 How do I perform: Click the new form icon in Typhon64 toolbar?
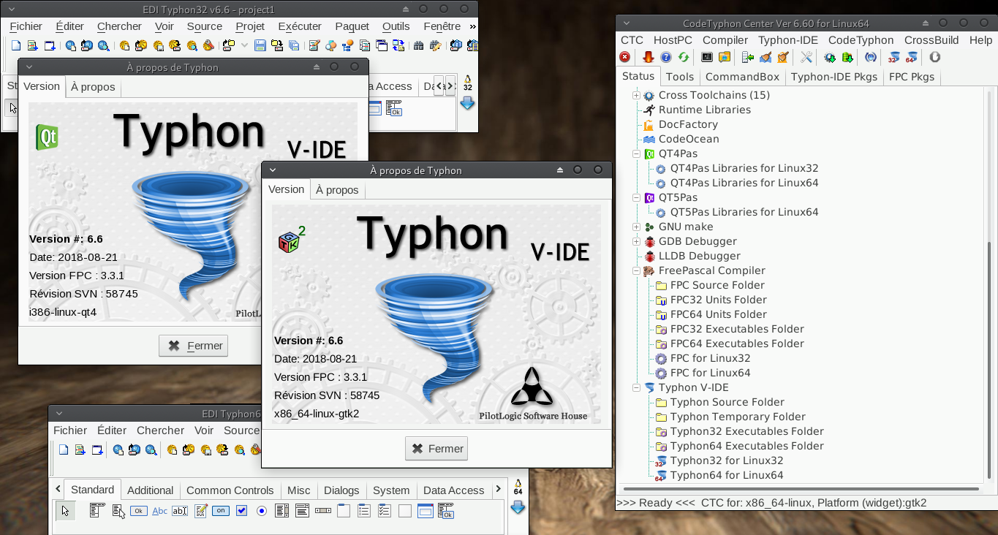tap(97, 449)
